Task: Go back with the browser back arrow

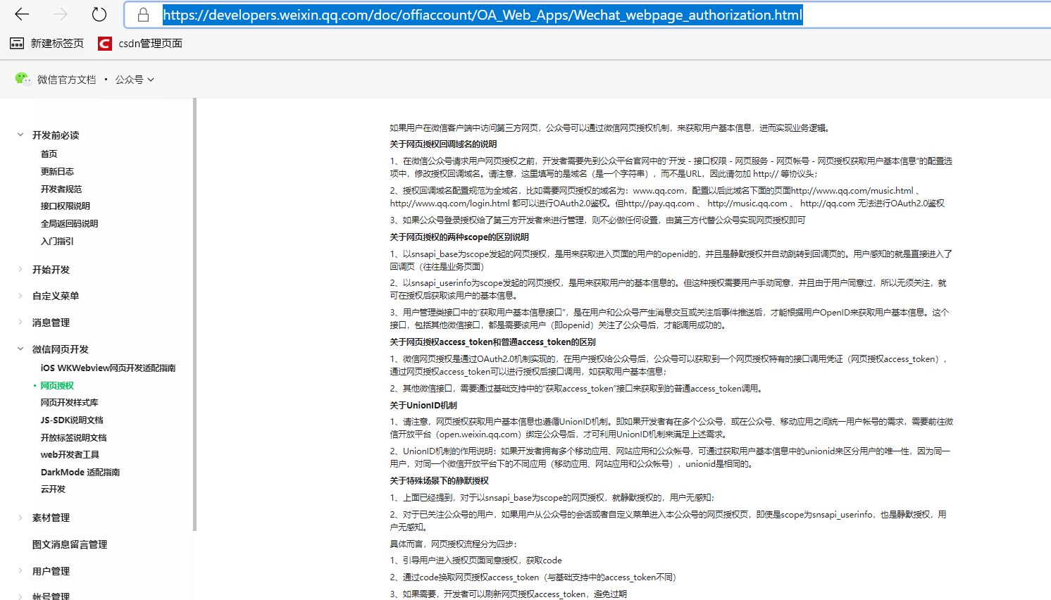Action: click(22, 14)
